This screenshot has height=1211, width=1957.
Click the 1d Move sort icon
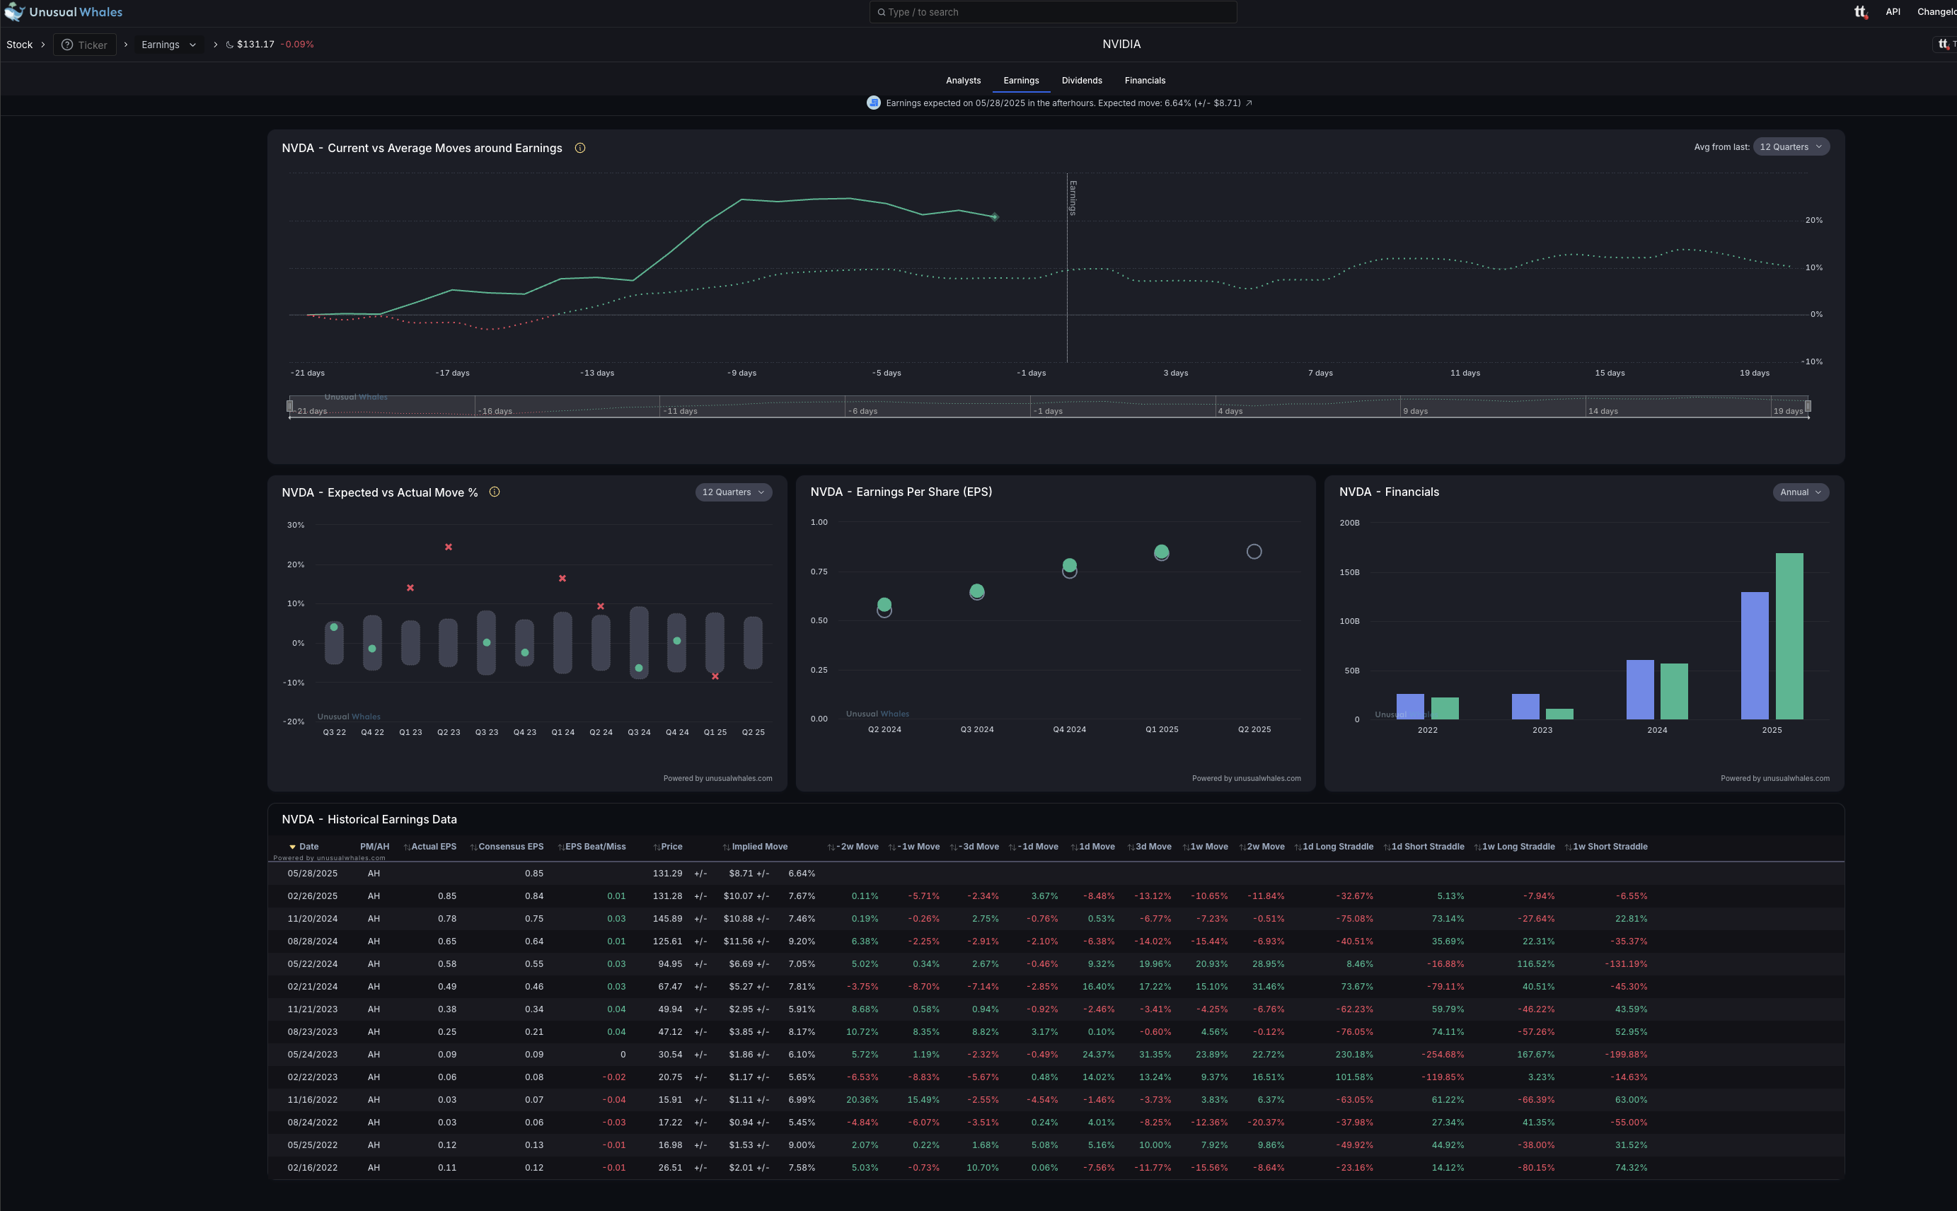click(1075, 847)
